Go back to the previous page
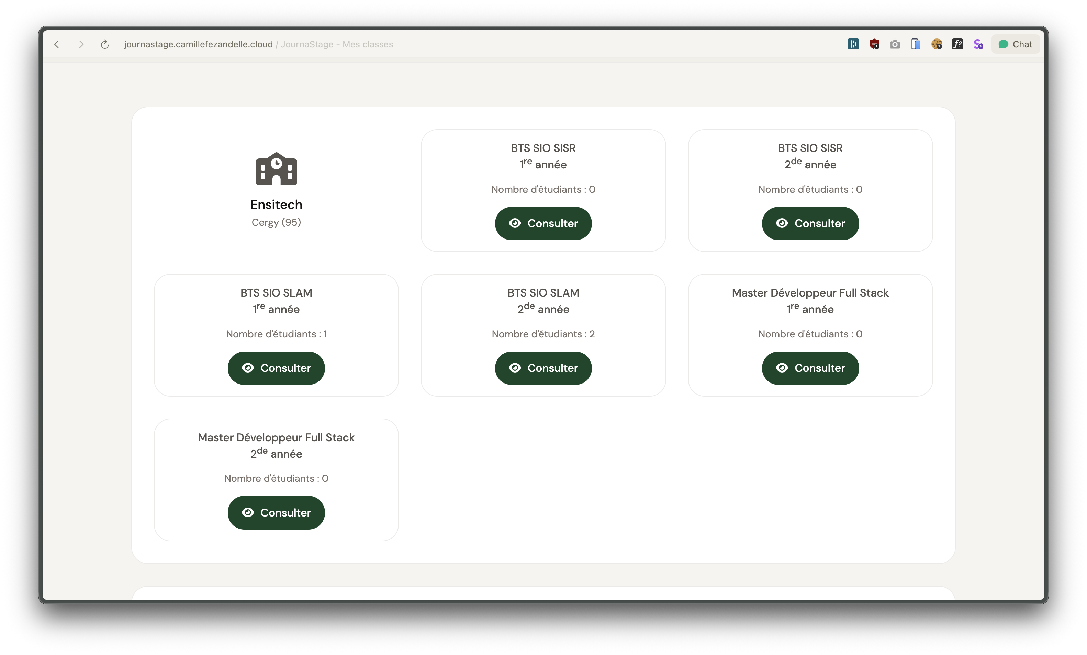Image resolution: width=1087 pixels, height=655 pixels. (x=57, y=44)
